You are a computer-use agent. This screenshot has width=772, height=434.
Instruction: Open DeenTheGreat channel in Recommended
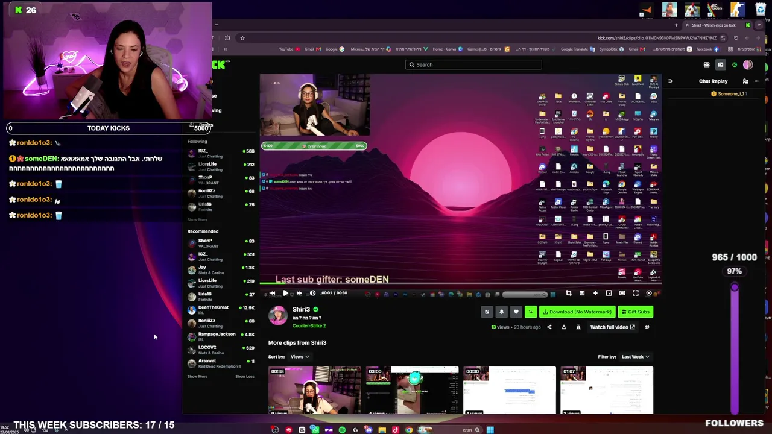pos(221,310)
